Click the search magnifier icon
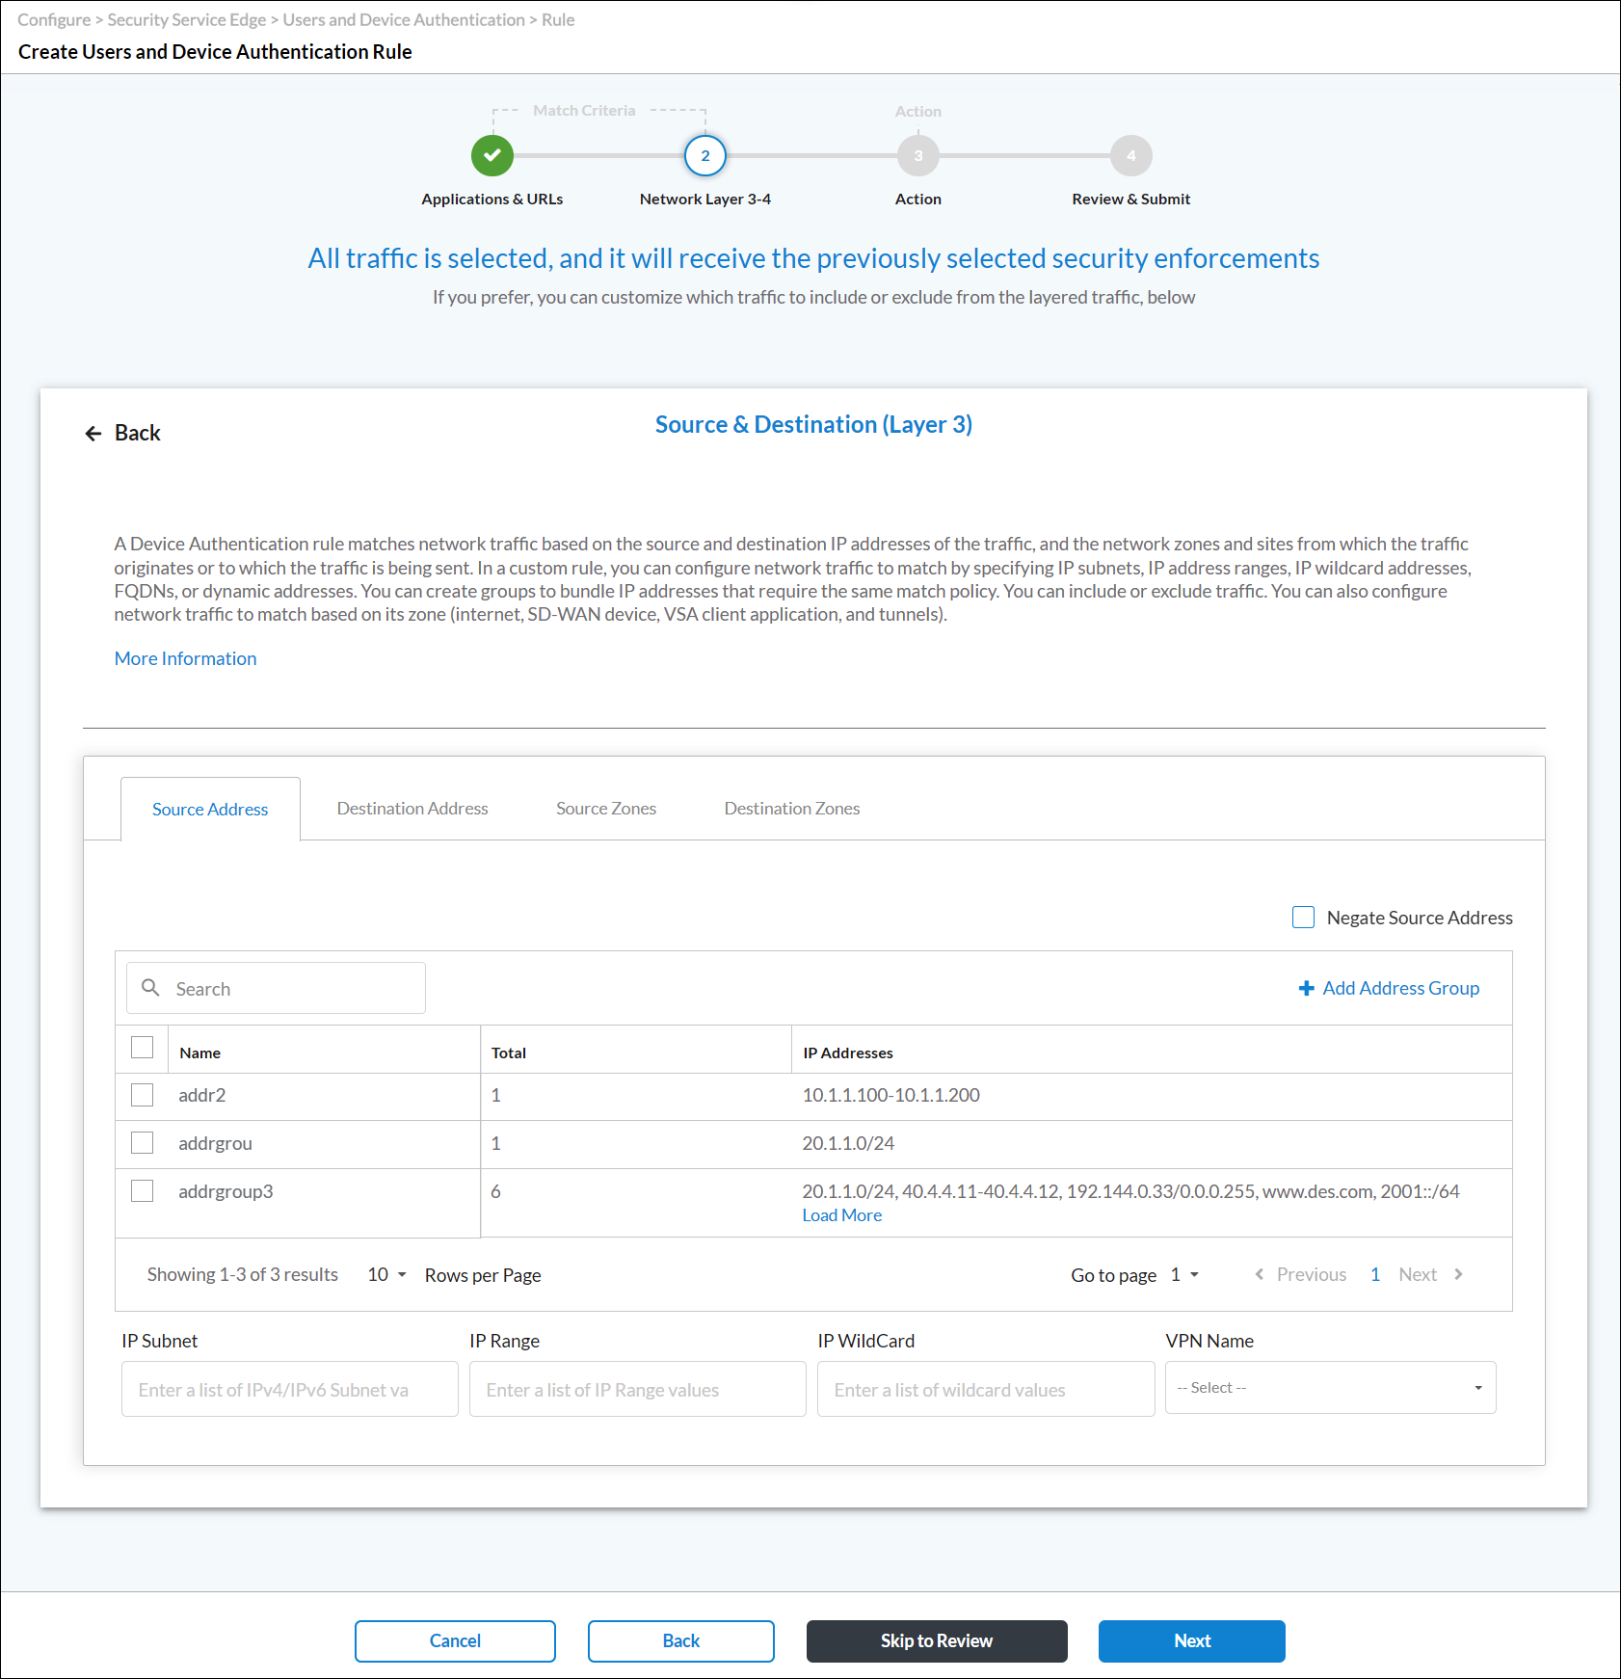Screen dimensions: 1621x1679 (x=151, y=988)
